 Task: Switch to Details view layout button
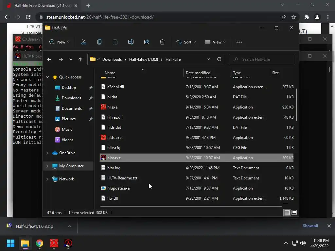click(x=287, y=212)
